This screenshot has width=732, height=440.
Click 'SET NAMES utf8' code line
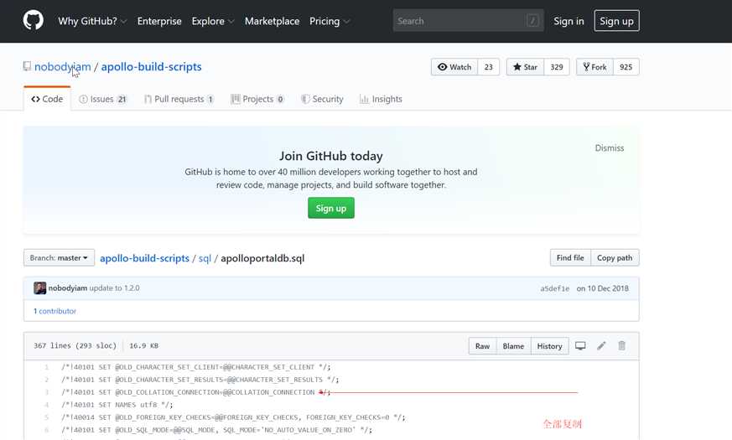117,405
